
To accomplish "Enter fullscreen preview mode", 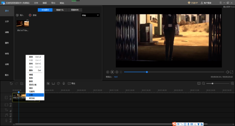I will click(x=232, y=72).
